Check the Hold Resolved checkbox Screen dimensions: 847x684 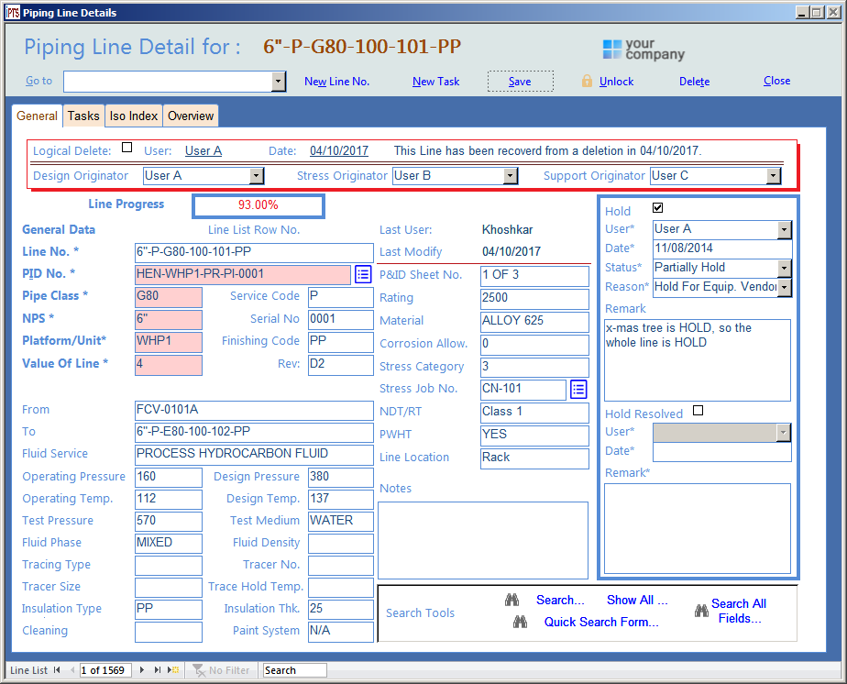click(x=698, y=411)
